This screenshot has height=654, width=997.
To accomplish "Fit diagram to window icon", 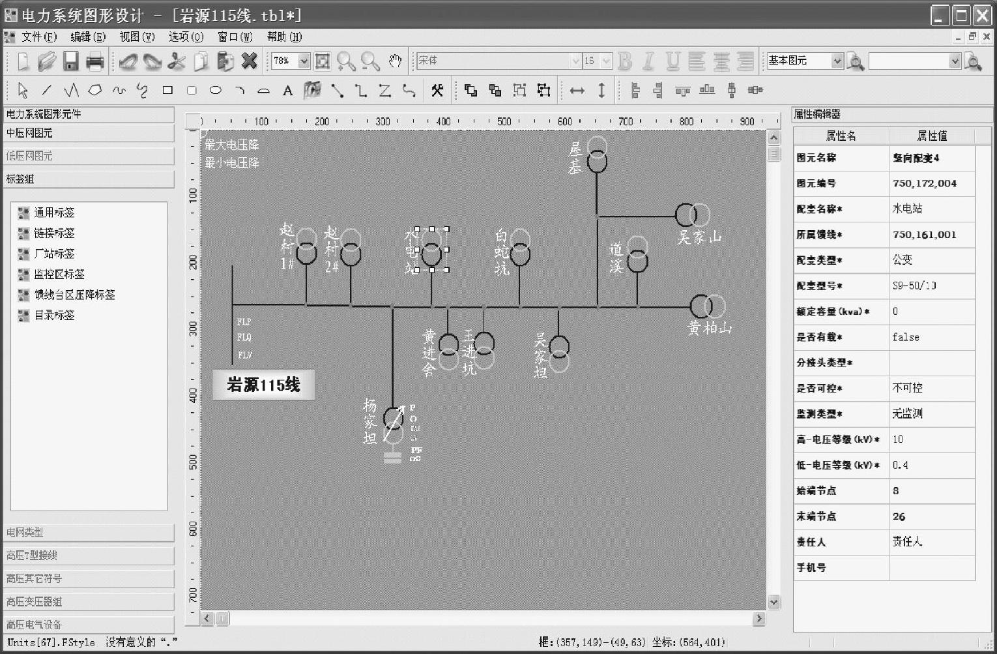I will click(x=322, y=61).
